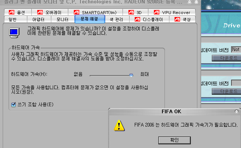Toggle the 쓰기 조합 사용(E) checkbox
The image size is (241, 148).
coord(14,105)
